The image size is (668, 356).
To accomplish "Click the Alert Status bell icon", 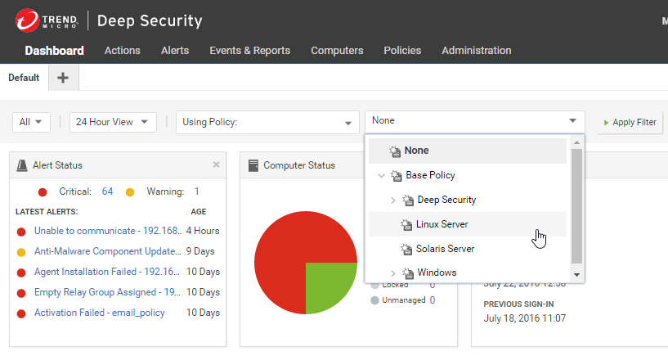I will 23,165.
